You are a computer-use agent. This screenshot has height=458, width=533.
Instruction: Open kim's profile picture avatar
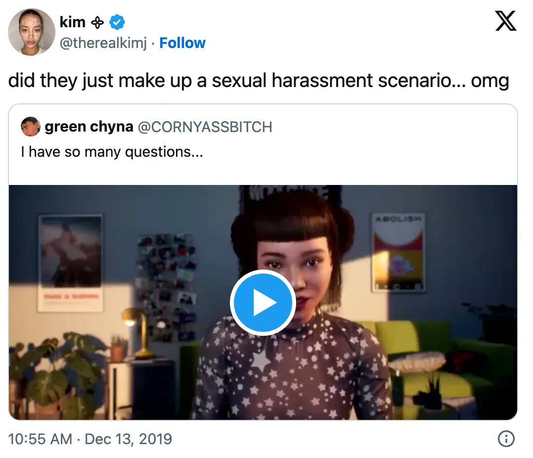(x=31, y=32)
